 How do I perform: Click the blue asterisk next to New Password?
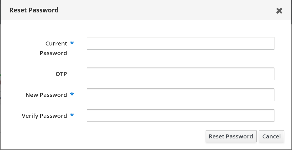(72, 94)
